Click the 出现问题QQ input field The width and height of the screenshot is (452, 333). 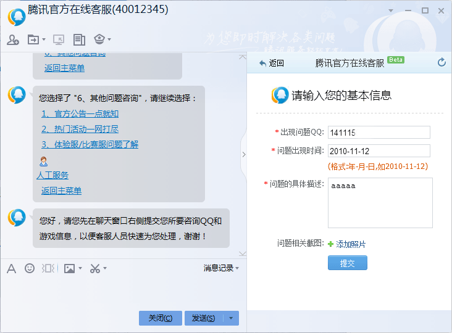[x=379, y=133]
